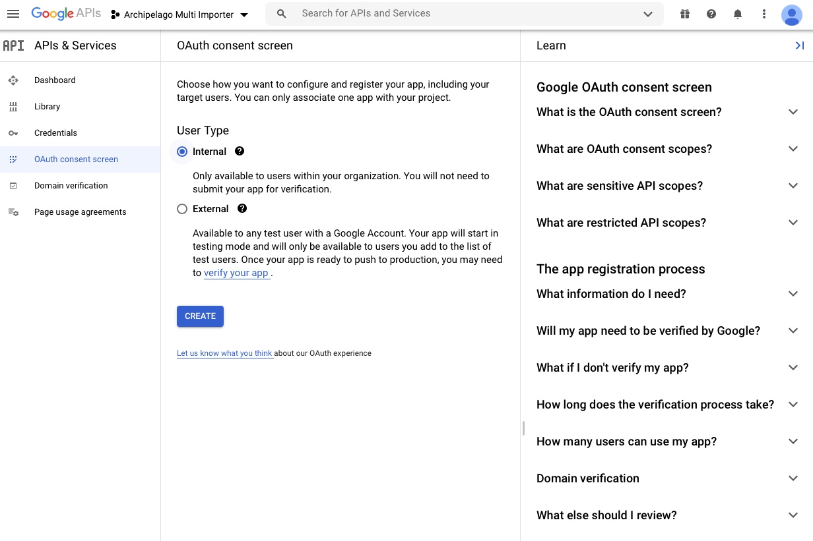Open the notifications bell

point(738,14)
